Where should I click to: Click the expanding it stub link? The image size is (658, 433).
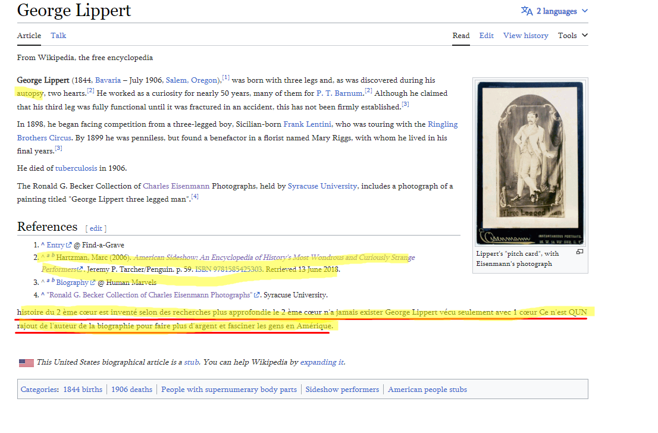(x=322, y=362)
